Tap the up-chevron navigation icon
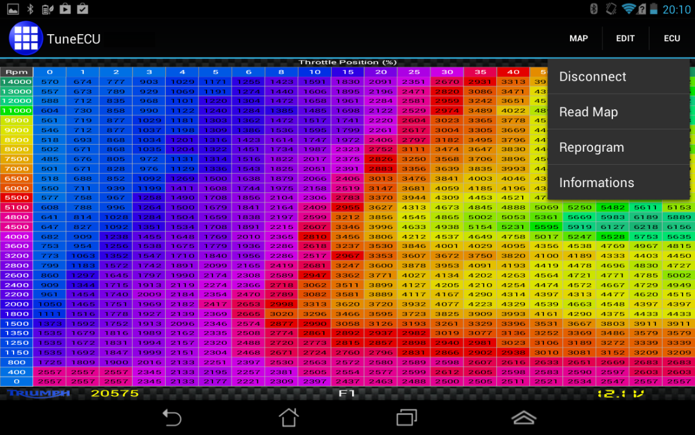 (x=524, y=418)
